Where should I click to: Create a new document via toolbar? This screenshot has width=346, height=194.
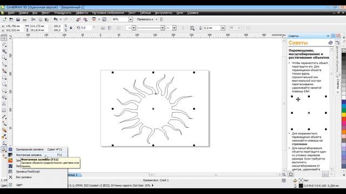(x=4, y=19)
